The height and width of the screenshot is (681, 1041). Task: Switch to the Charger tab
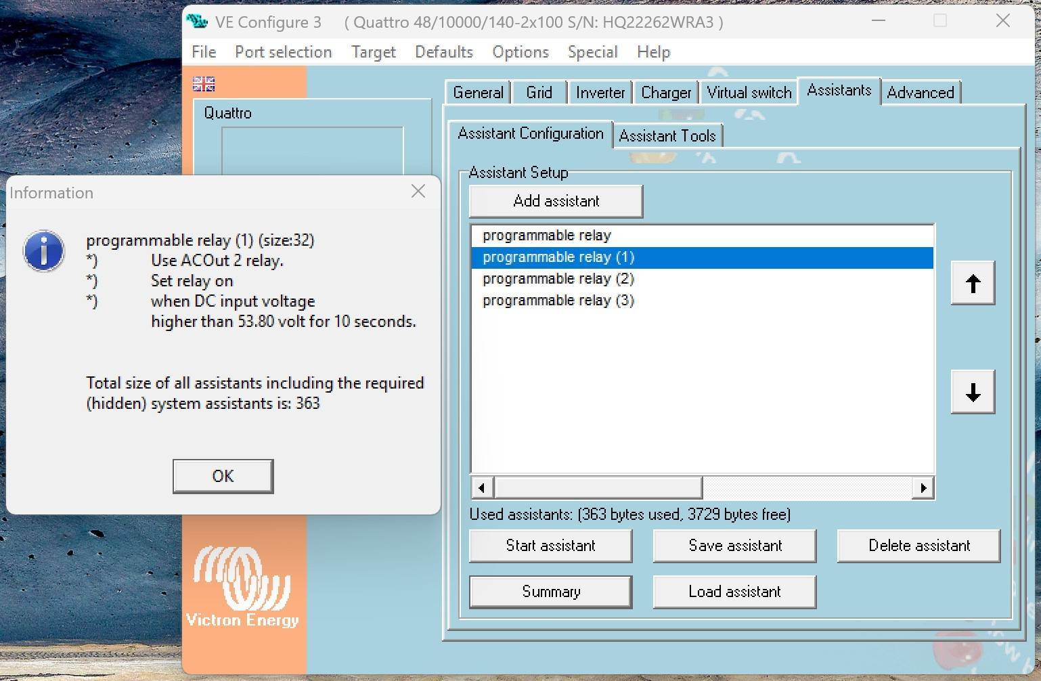click(x=666, y=93)
